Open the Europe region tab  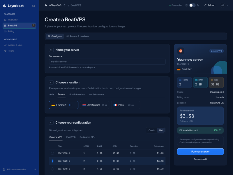(61, 94)
